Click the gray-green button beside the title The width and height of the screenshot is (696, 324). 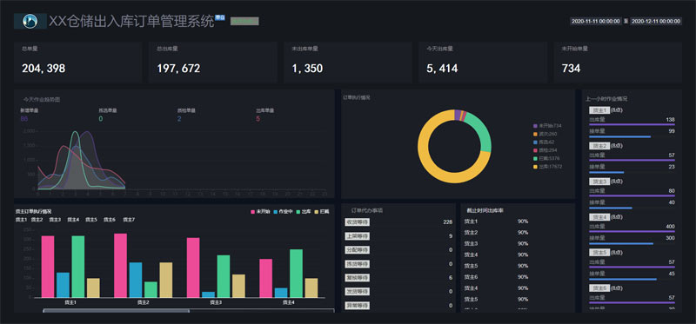click(x=244, y=21)
